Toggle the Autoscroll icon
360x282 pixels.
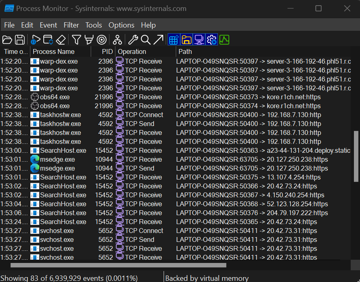click(48, 40)
